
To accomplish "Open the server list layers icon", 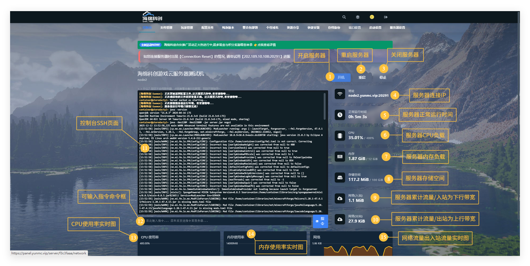I will [x=358, y=17].
